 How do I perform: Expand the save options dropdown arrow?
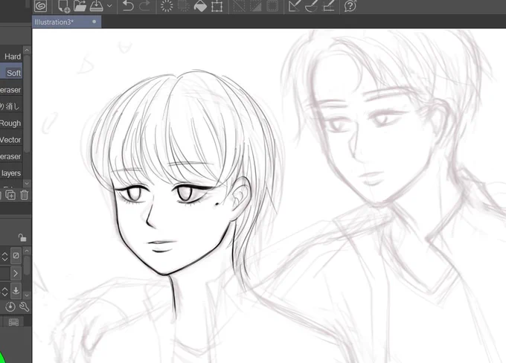pos(109,6)
